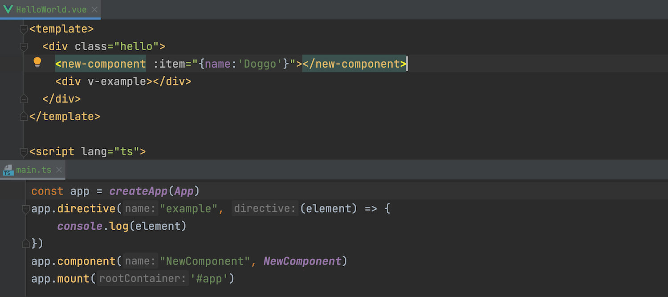Click the Vue file icon on HelloWorld.vue tab
668x297 pixels.
pyautogui.click(x=8, y=9)
